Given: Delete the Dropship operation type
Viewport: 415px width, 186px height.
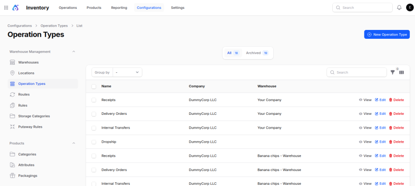Looking at the screenshot, I should tap(396, 142).
